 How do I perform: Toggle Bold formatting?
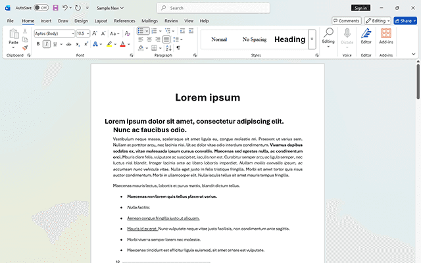point(38,44)
